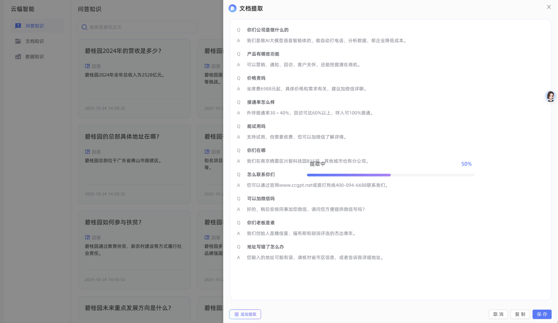The height and width of the screenshot is (323, 558).
Task: Click the 问答知识 page heading
Action: point(89,9)
